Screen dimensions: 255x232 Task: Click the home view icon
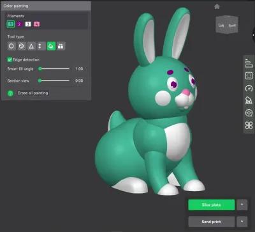tap(217, 6)
